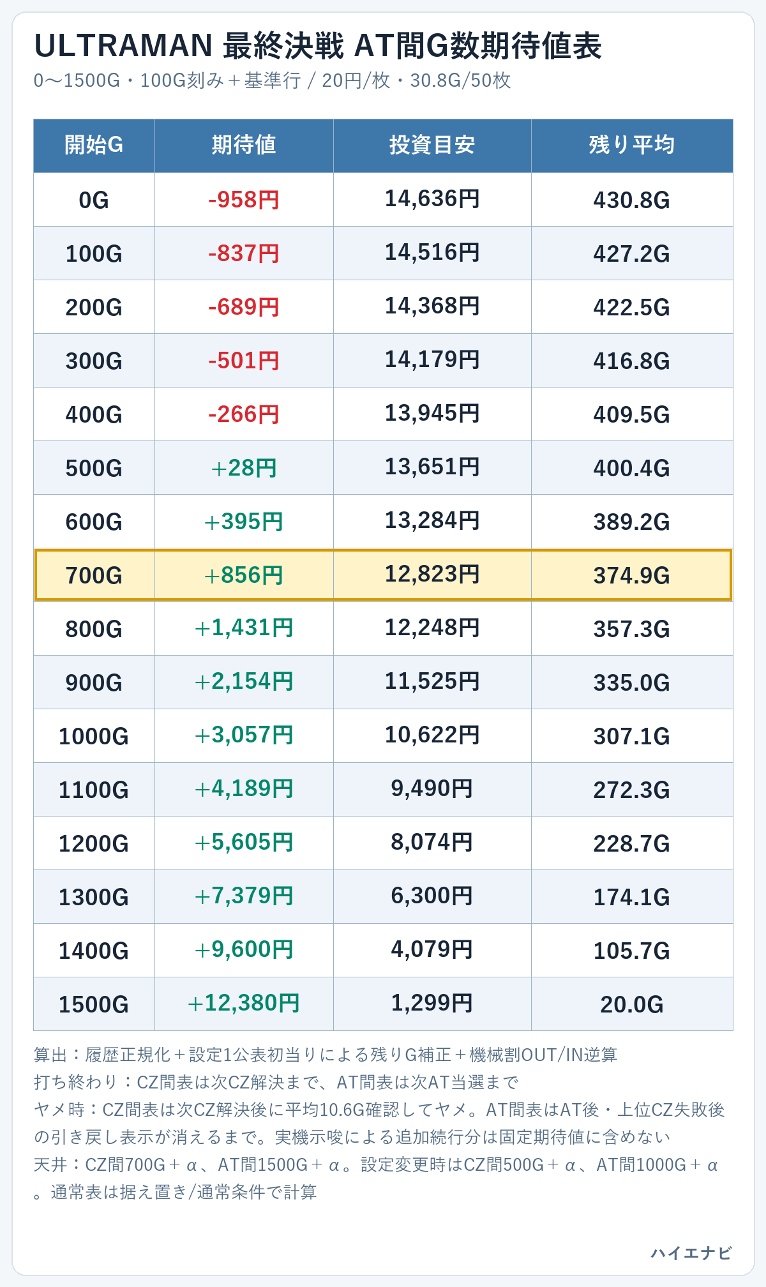Click the +1,431円 cell
Viewport: 766px width, 1287px height.
click(x=244, y=629)
